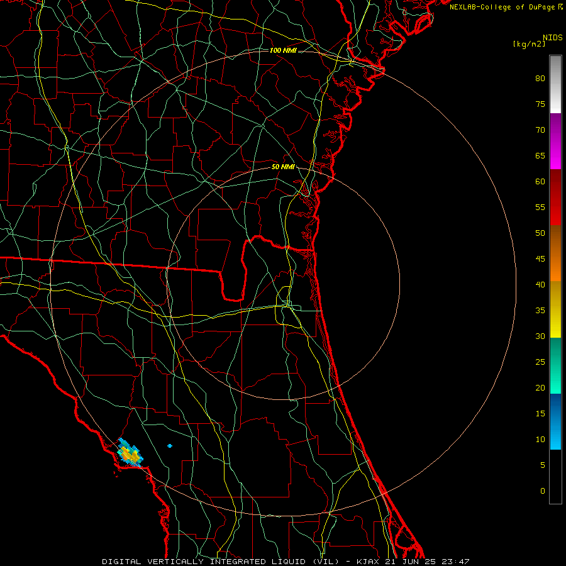The width and height of the screenshot is (566, 566).
Task: Click the NEXLAB-College of DuPage label
Action: [x=502, y=7]
